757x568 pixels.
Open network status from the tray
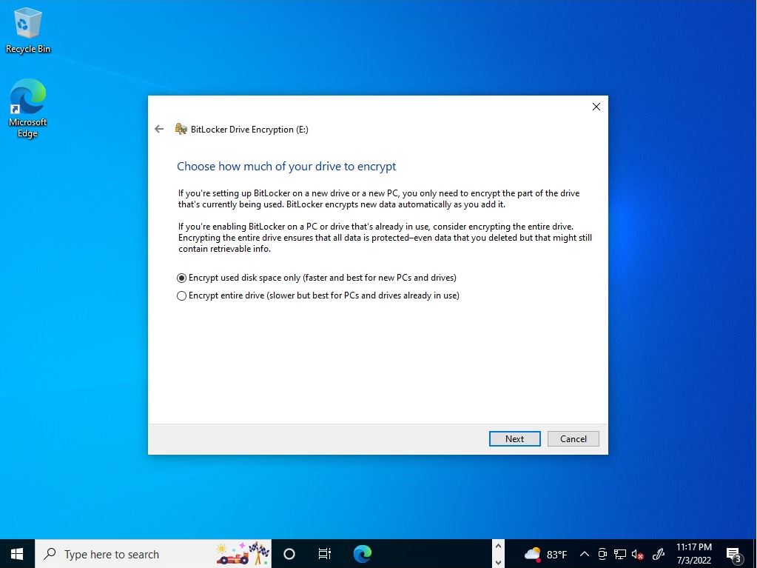pyautogui.click(x=620, y=554)
